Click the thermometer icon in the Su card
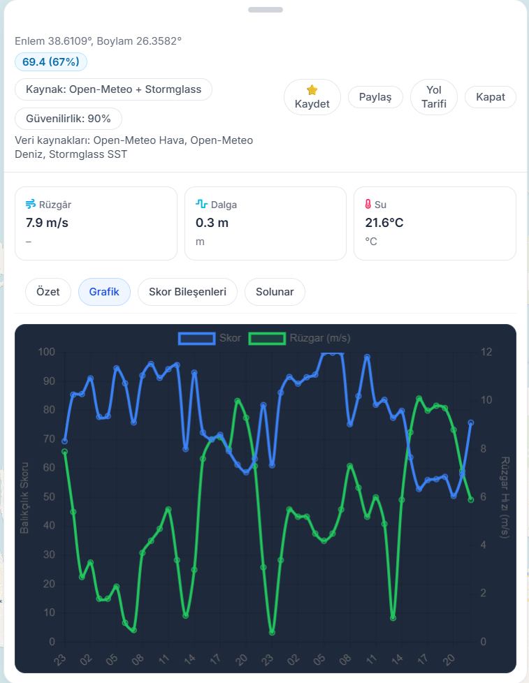529x683 pixels. [x=368, y=204]
